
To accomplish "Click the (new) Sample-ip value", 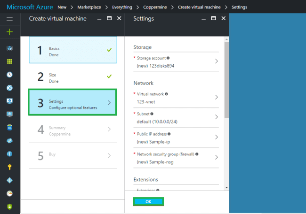I will [x=153, y=142].
